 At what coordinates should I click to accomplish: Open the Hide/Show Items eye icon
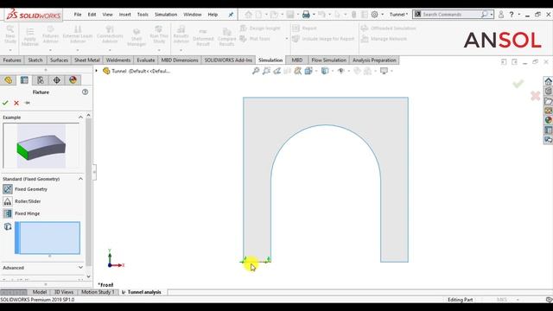click(x=340, y=71)
